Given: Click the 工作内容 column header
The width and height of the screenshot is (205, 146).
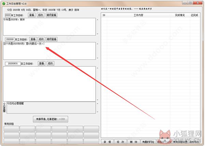Looking at the screenshot, I should pyautogui.click(x=138, y=15).
